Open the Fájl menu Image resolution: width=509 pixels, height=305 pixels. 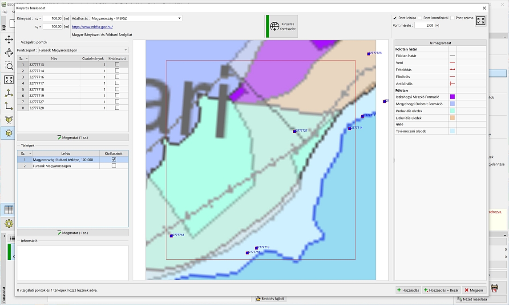(x=4, y=12)
